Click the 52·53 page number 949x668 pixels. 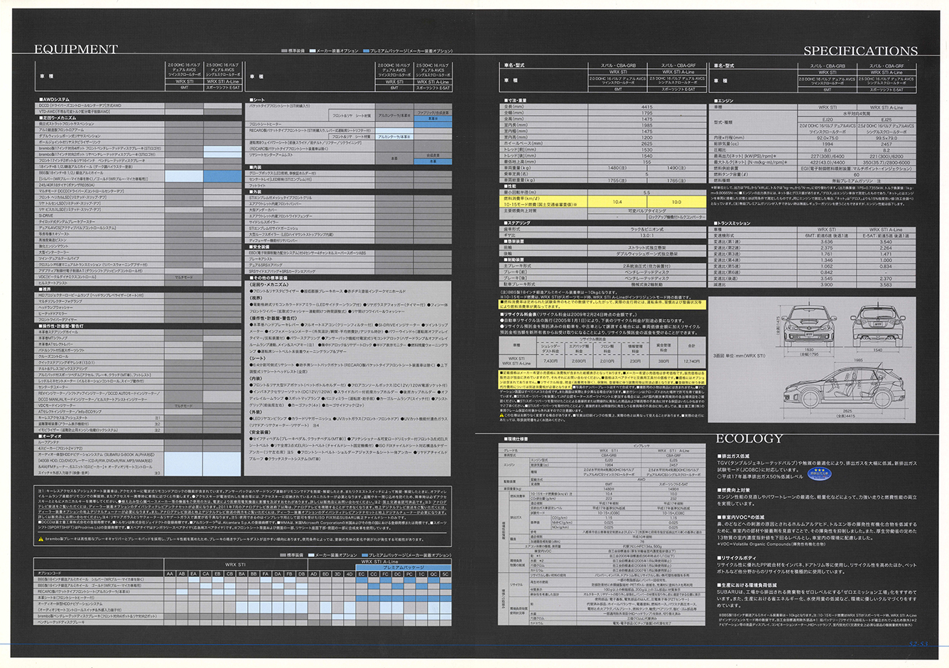click(918, 645)
